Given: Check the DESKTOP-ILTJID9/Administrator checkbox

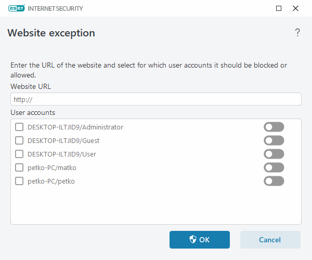Looking at the screenshot, I should point(19,127).
